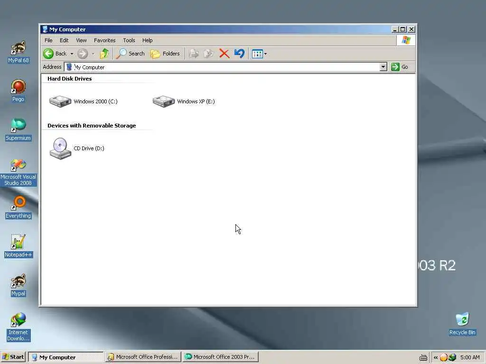Maximize the My Computer window
The width and height of the screenshot is (486, 364).
(x=402, y=29)
